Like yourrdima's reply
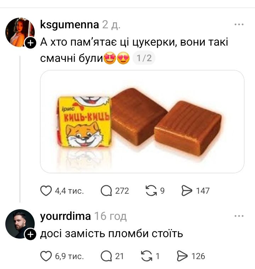Screen dimensions: 255x269 point(46,256)
